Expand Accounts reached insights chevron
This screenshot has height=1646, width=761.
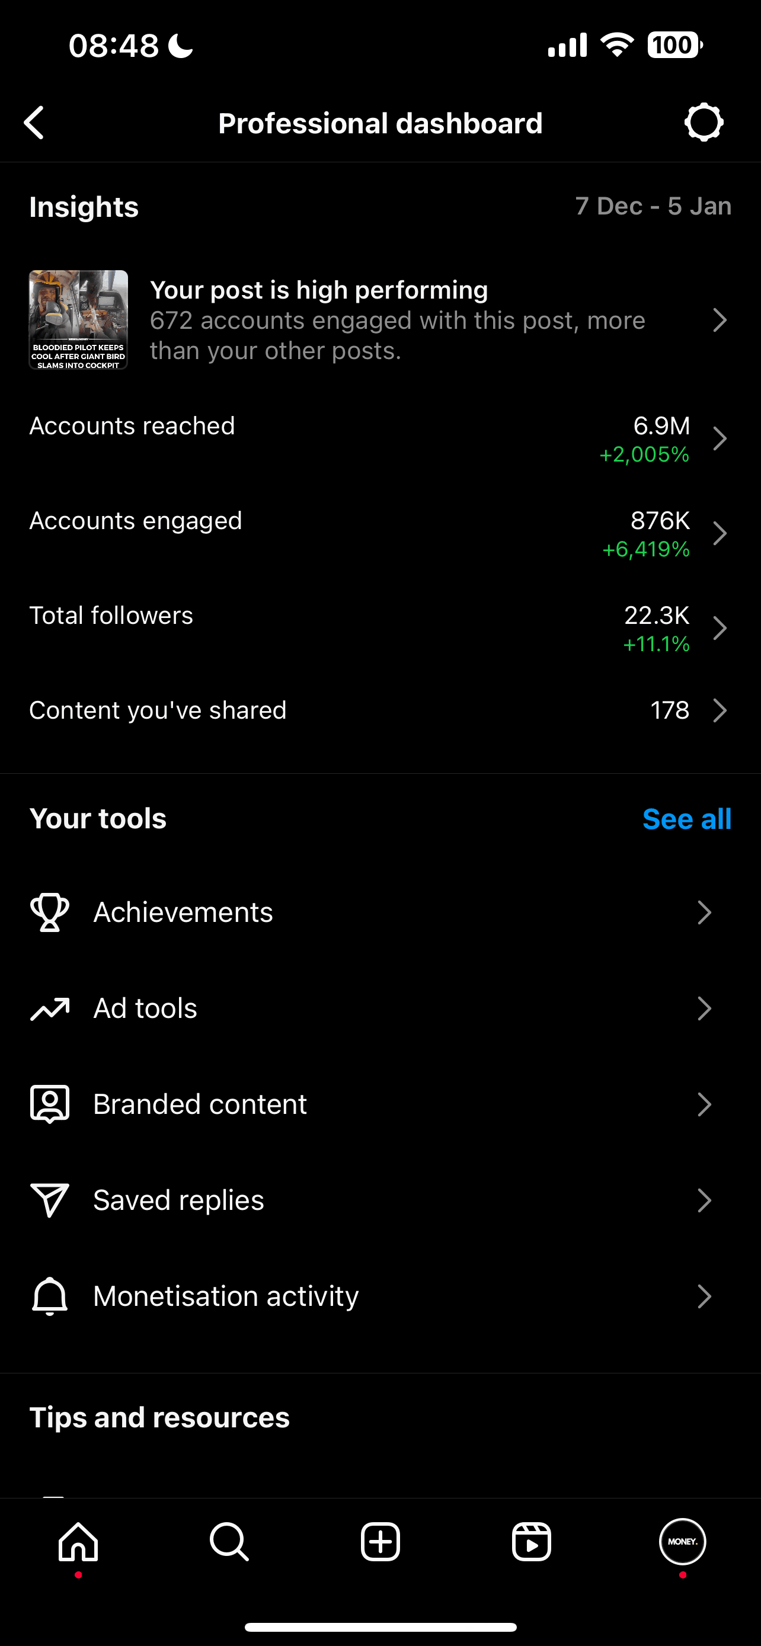pyautogui.click(x=720, y=439)
